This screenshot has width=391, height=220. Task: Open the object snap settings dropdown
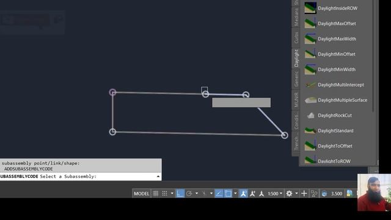[235, 194]
